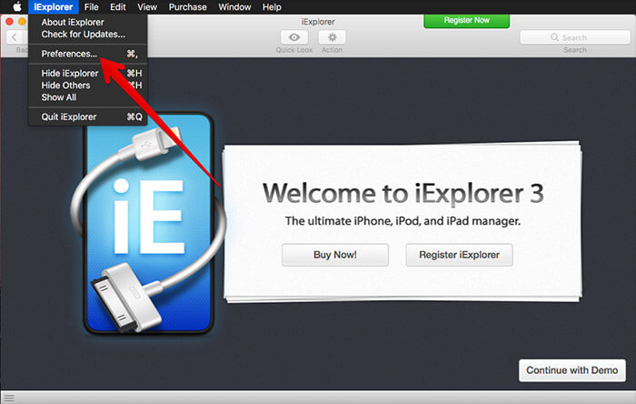The image size is (636, 404).
Task: Click the sidebar list icon in status bar
Action: click(x=9, y=398)
